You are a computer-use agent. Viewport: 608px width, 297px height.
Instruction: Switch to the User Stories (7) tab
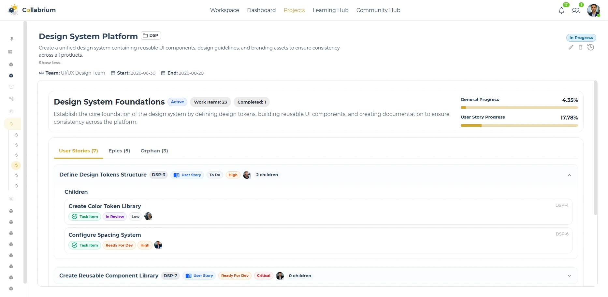78,151
